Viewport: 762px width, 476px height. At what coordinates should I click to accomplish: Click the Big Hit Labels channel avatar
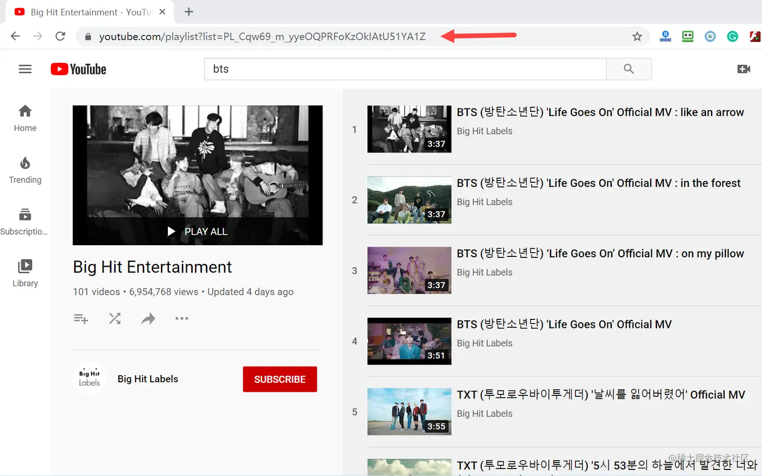coord(89,378)
